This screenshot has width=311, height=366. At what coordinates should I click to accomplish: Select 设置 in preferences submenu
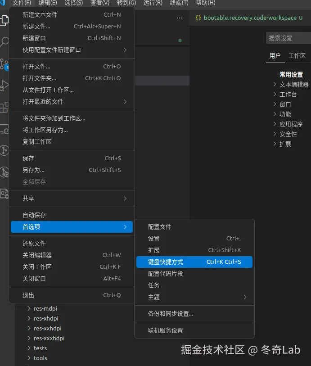click(x=194, y=239)
